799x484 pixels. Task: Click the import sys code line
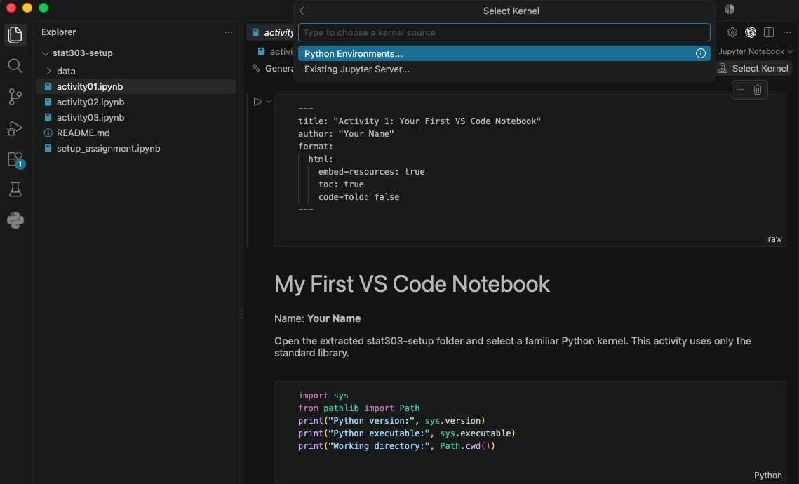[x=323, y=396]
